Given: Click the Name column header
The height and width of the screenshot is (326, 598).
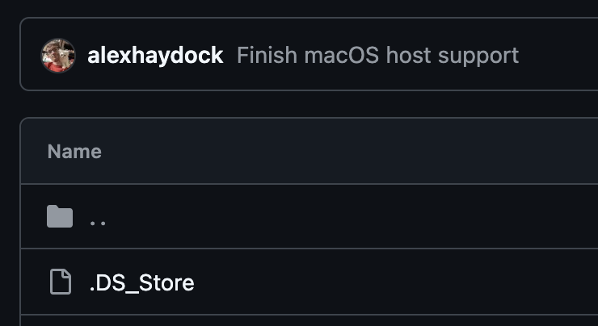Looking at the screenshot, I should coord(74,151).
